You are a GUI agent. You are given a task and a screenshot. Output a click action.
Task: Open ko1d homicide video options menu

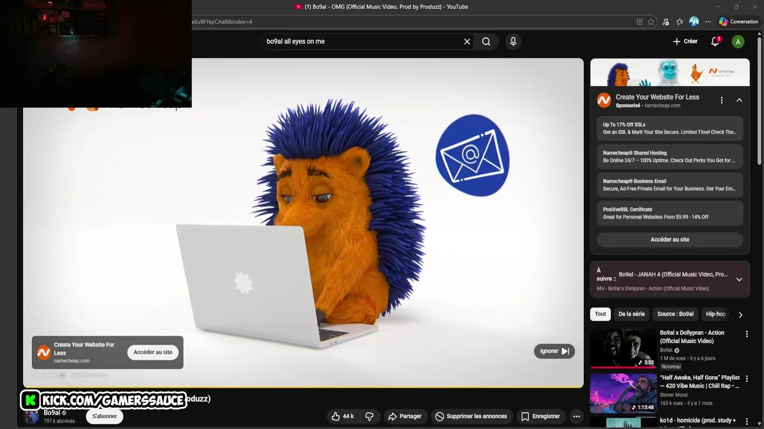pyautogui.click(x=747, y=422)
